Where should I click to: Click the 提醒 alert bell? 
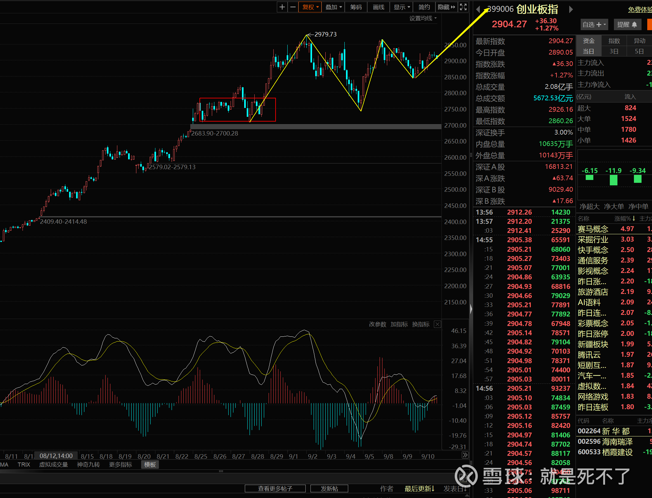point(627,24)
